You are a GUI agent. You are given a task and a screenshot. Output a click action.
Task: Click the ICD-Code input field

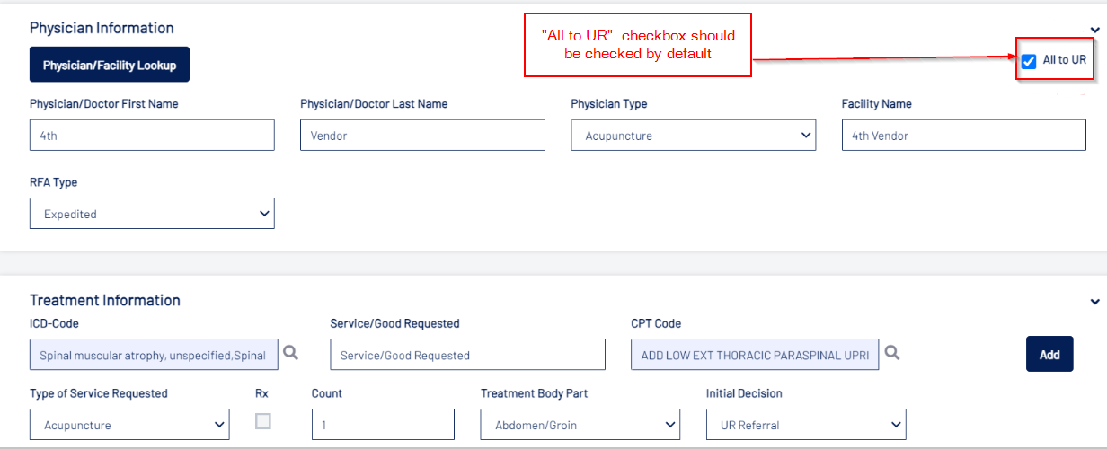click(x=153, y=355)
